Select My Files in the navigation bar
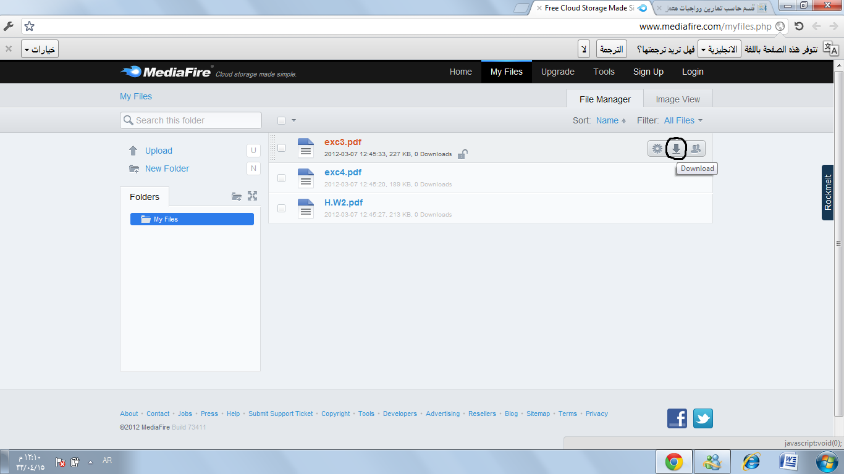Screen dimensions: 844x474 507,72
